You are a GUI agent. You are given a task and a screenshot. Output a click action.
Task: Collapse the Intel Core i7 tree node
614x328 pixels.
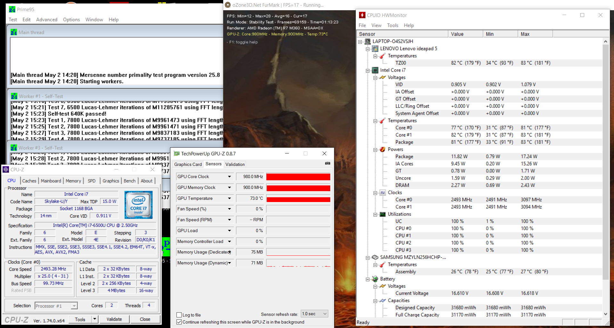pyautogui.click(x=368, y=70)
